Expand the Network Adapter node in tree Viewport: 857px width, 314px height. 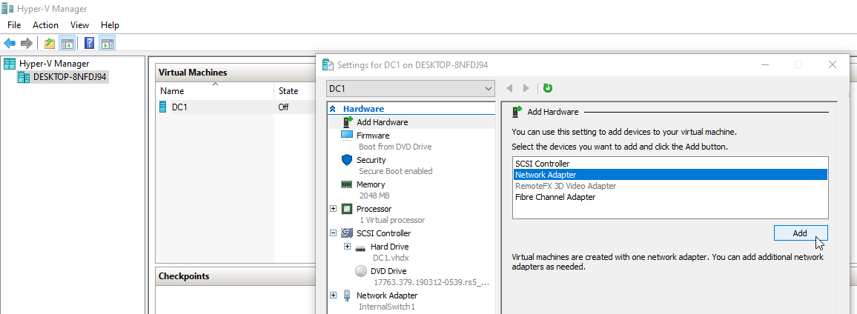pyautogui.click(x=334, y=295)
